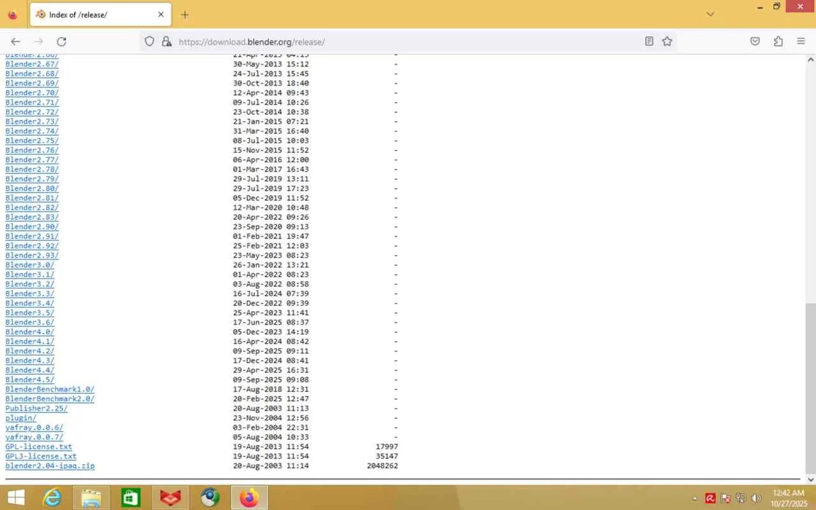Open the GPL3-license.txt file link
The height and width of the screenshot is (510, 816).
(41, 456)
